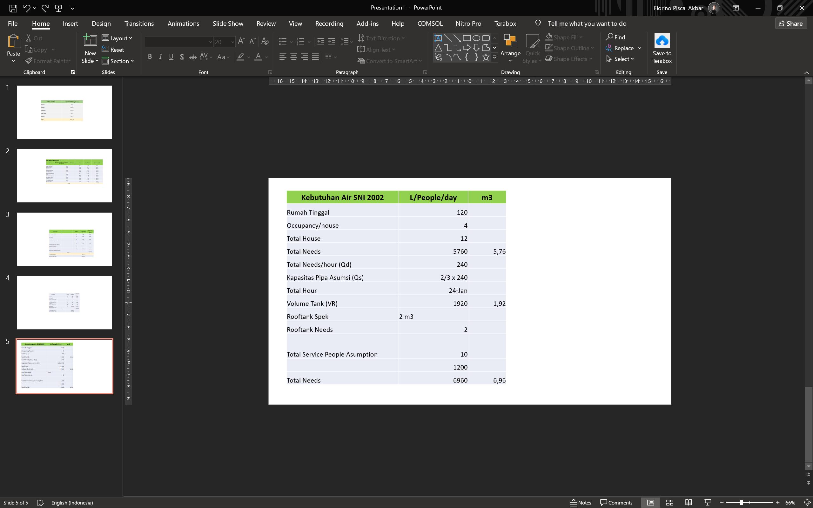
Task: Switch to the Transitions tab
Action: tap(139, 23)
